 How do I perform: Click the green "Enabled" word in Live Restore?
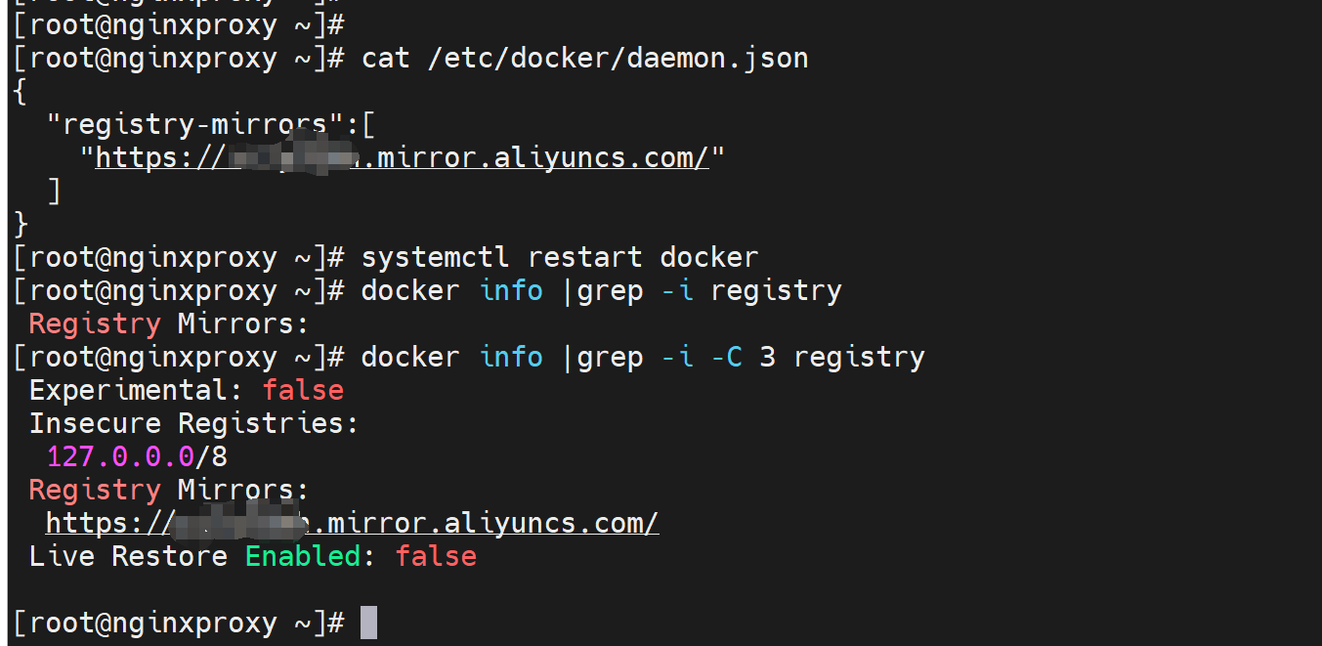pyautogui.click(x=303, y=556)
